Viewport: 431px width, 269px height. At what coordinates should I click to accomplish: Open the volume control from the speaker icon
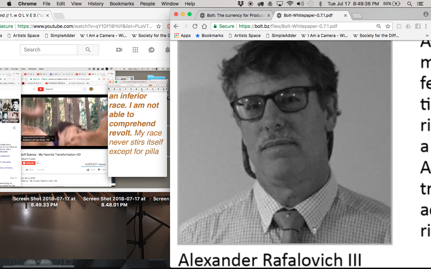click(x=300, y=4)
